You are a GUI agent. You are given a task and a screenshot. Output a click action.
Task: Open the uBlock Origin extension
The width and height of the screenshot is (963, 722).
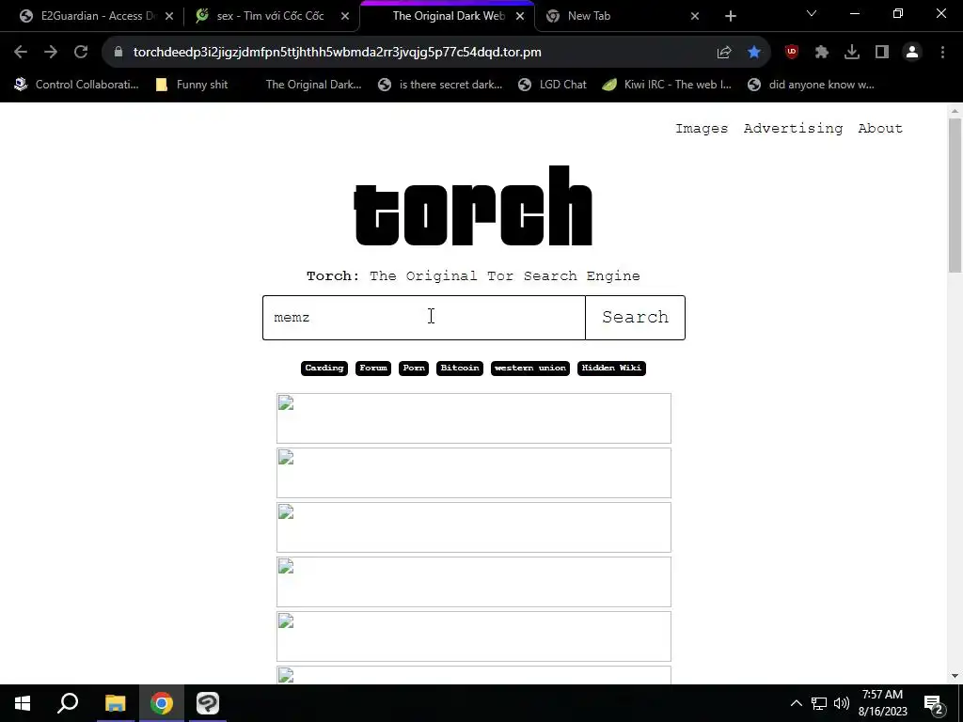792,53
